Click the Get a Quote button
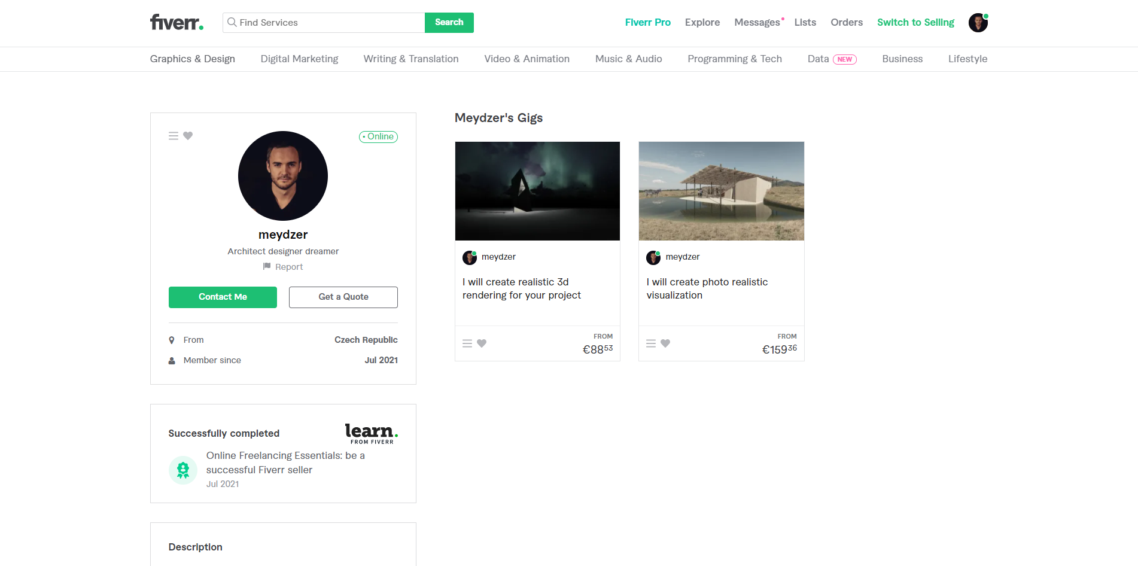The height and width of the screenshot is (566, 1138). [343, 297]
